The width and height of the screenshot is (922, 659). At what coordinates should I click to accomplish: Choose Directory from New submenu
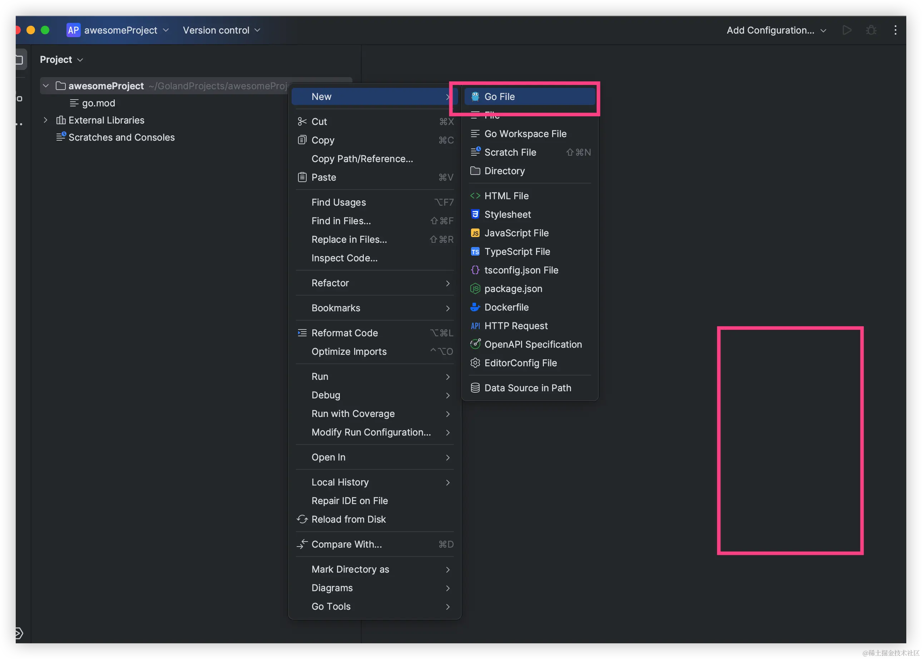click(x=504, y=171)
